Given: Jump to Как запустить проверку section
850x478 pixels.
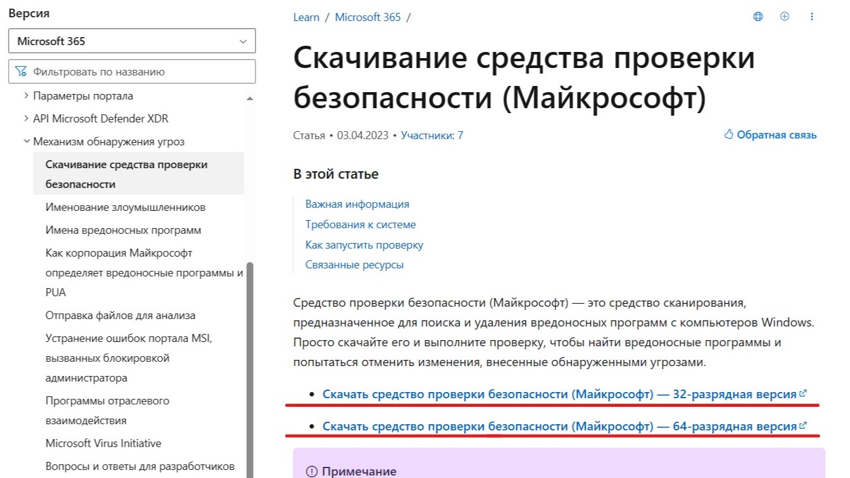Looking at the screenshot, I should [364, 245].
